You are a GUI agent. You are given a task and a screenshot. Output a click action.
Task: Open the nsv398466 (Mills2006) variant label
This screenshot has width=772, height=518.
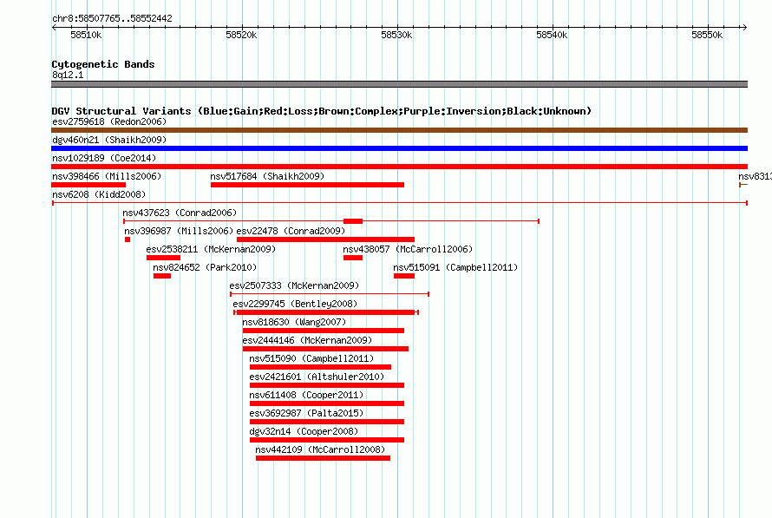click(x=107, y=176)
